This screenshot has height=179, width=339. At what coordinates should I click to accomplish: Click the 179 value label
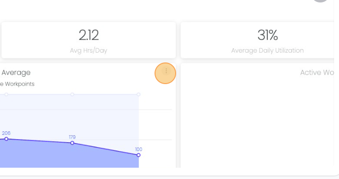(x=72, y=137)
